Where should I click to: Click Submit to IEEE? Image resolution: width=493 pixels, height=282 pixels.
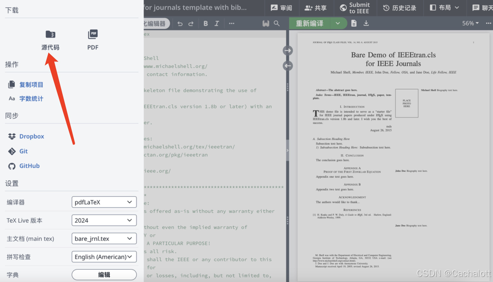point(355,8)
